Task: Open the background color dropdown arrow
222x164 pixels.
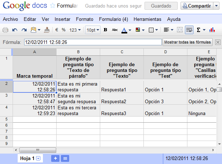Action: (x=143, y=30)
